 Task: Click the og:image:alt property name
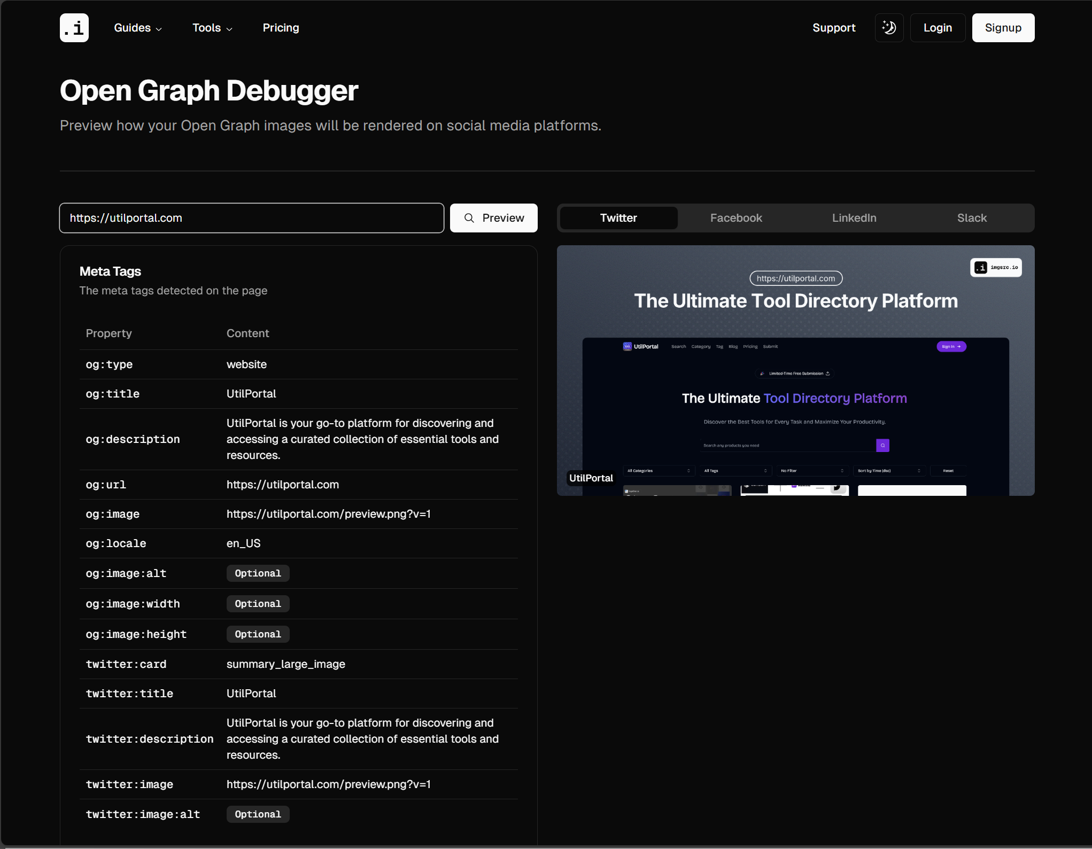pyautogui.click(x=126, y=573)
